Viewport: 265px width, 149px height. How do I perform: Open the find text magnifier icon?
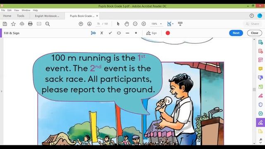pyautogui.click(x=48, y=24)
